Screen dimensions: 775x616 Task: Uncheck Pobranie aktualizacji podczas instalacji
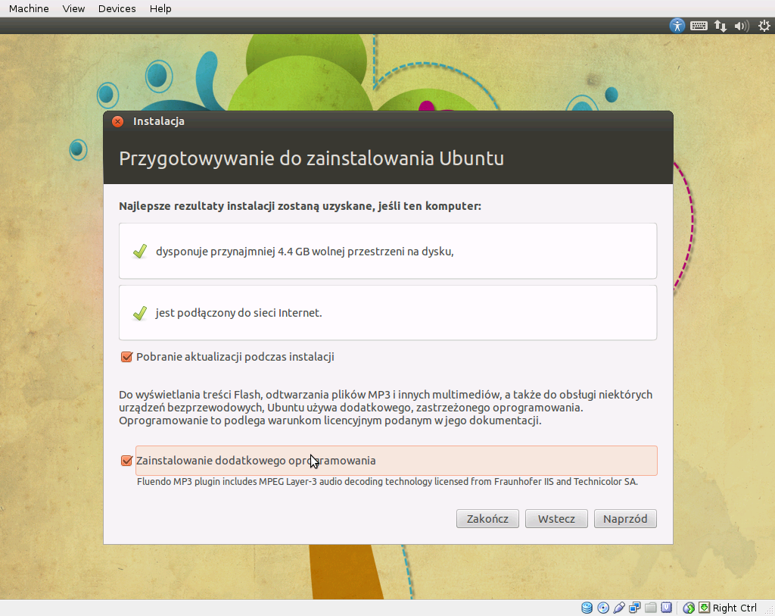126,357
